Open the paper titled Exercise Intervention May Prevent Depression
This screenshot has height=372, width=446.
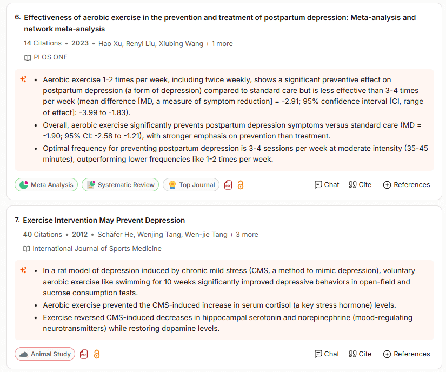point(104,220)
